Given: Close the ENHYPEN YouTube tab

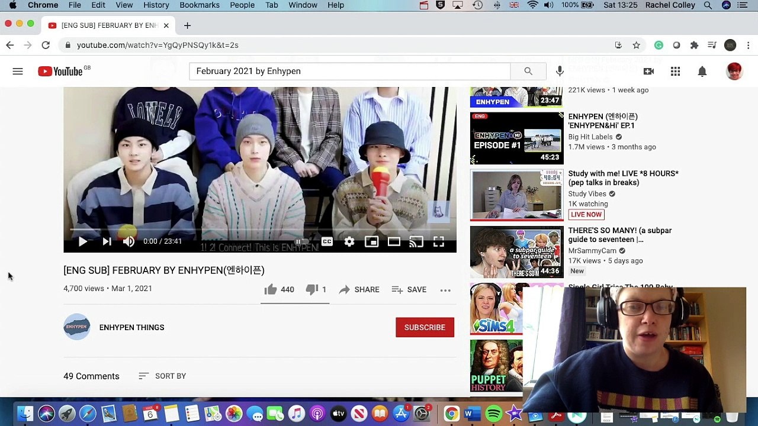Looking at the screenshot, I should [166, 25].
